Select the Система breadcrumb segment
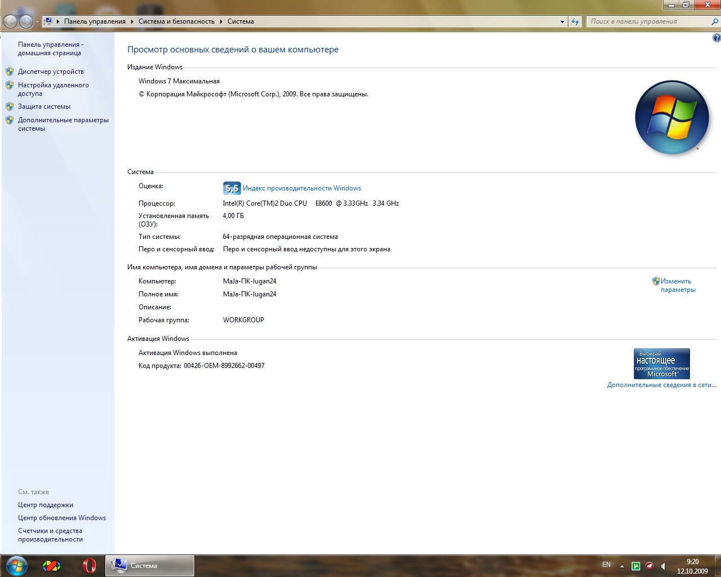 [241, 21]
